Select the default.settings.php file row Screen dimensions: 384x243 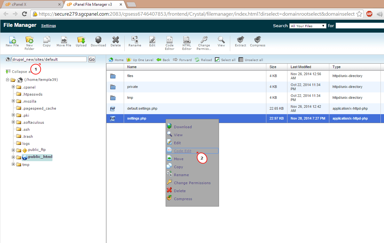245,108
